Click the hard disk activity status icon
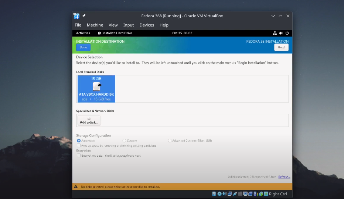The image size is (344, 199). 214,194
